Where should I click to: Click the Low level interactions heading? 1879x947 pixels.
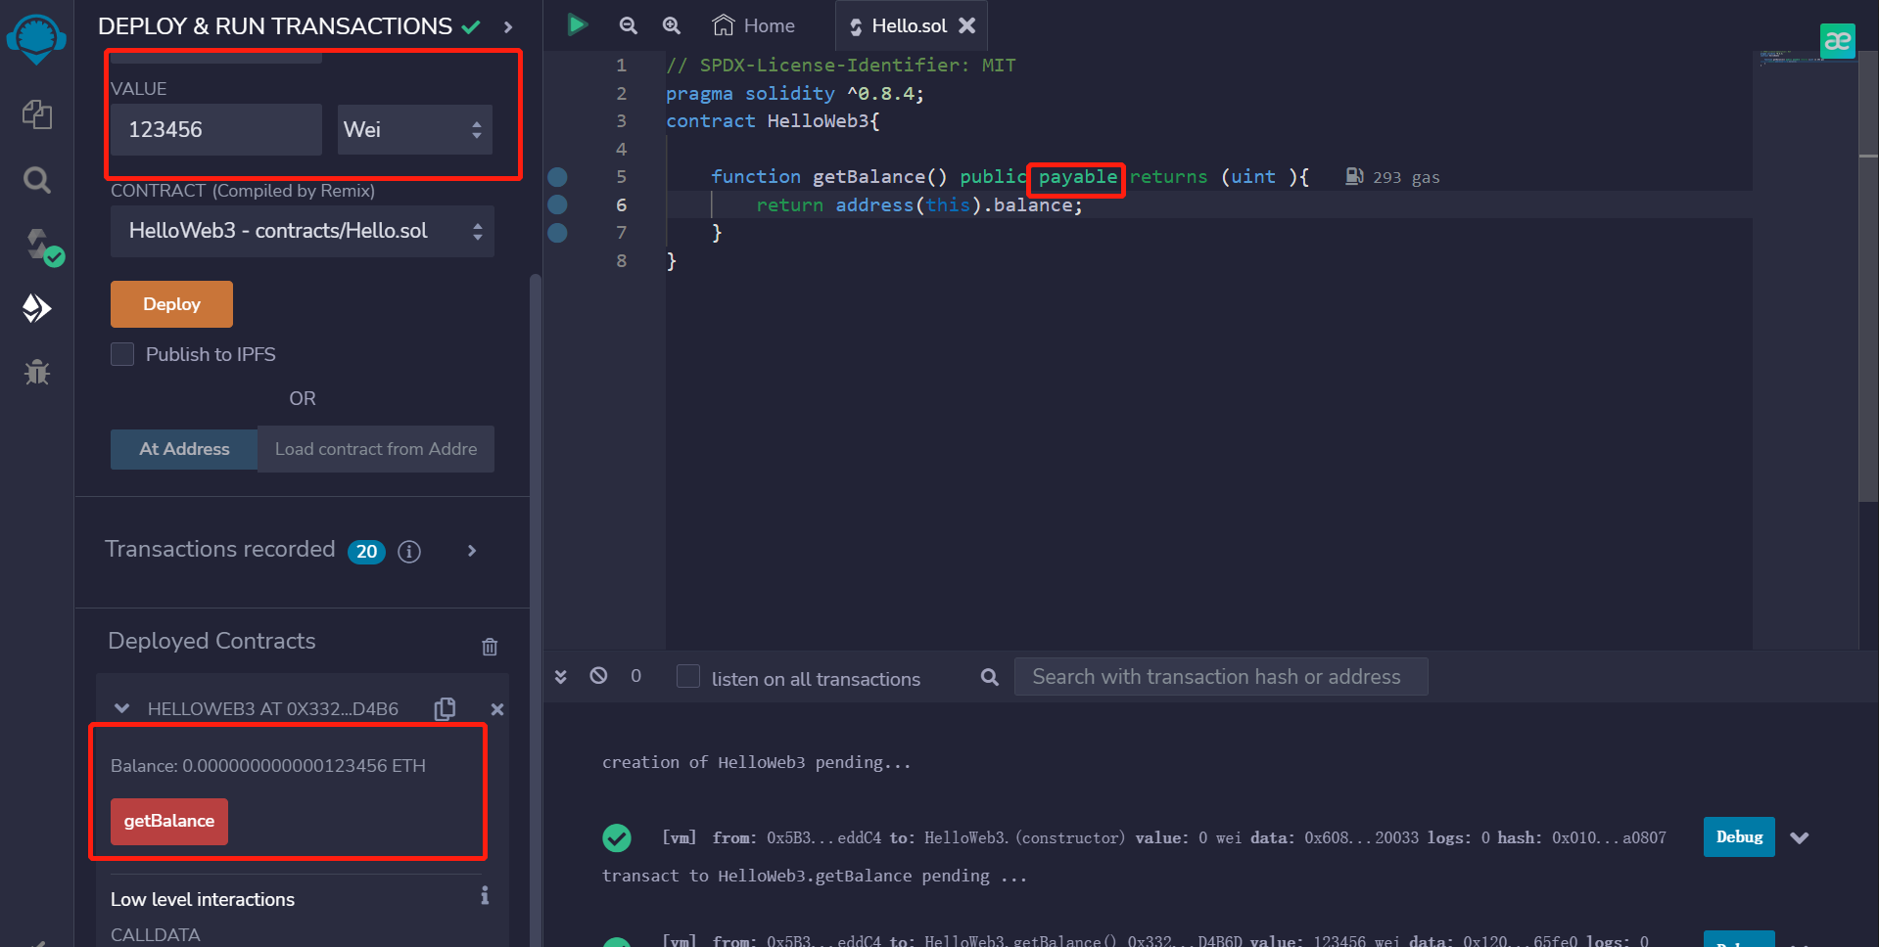203,899
